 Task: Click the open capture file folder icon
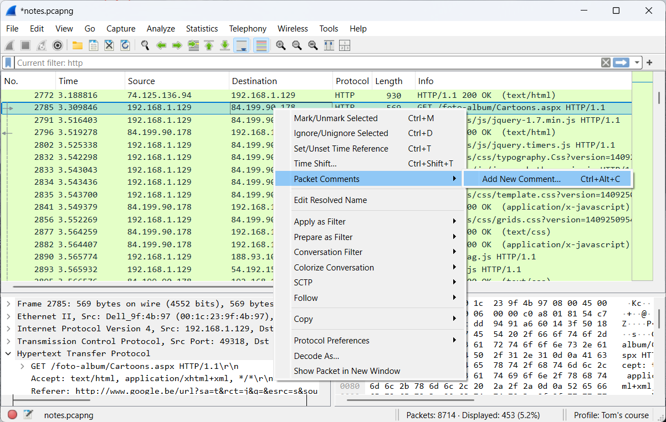click(78, 45)
